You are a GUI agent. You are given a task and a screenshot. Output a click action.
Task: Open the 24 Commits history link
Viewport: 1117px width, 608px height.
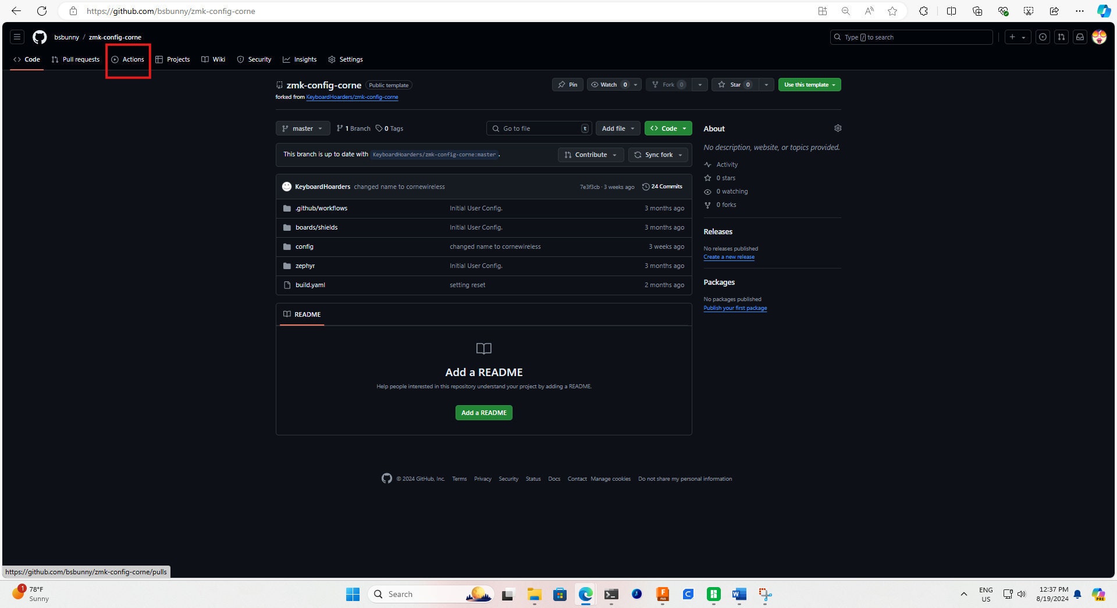pyautogui.click(x=662, y=187)
